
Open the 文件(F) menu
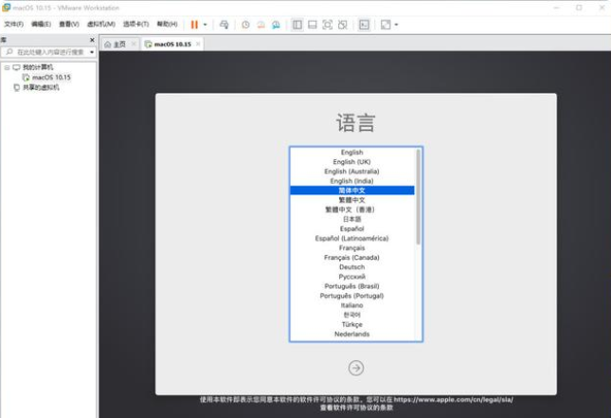click(x=13, y=25)
